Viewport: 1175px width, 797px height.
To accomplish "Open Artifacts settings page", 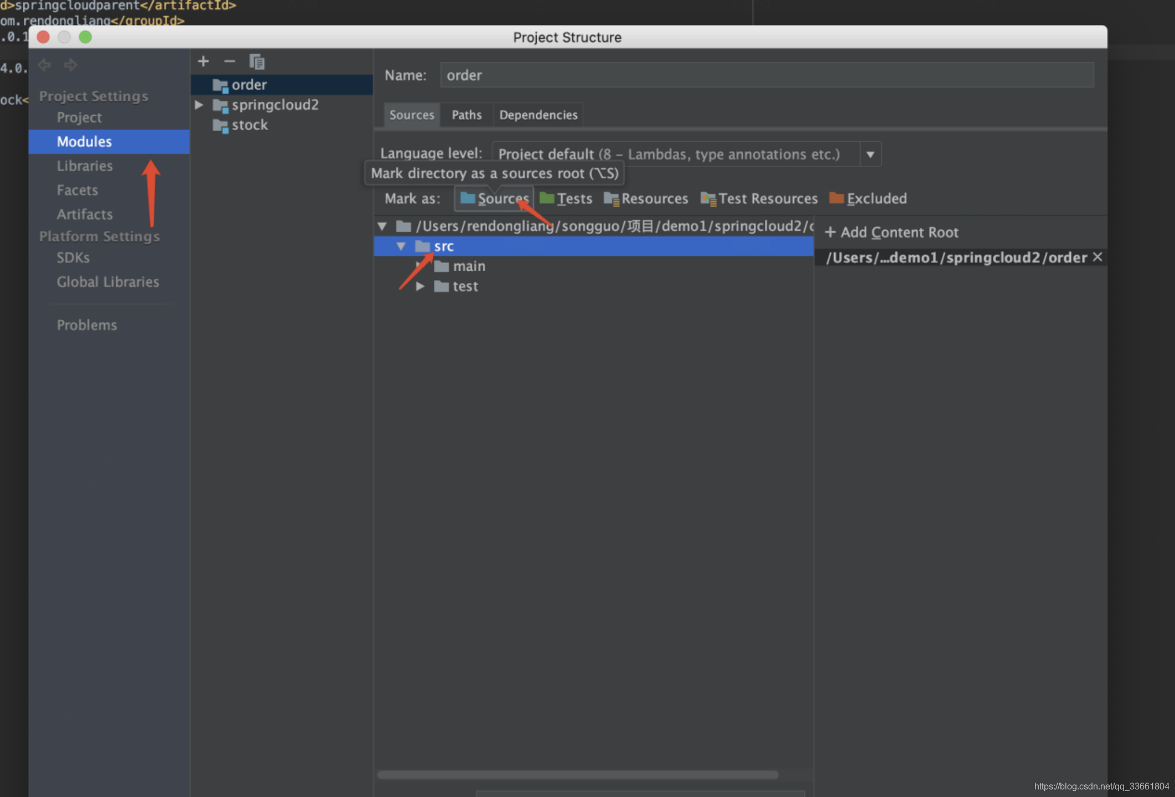I will (x=85, y=214).
